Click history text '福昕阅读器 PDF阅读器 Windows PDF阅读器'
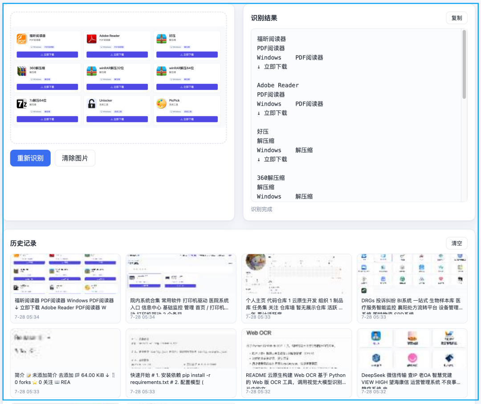 click(64, 301)
